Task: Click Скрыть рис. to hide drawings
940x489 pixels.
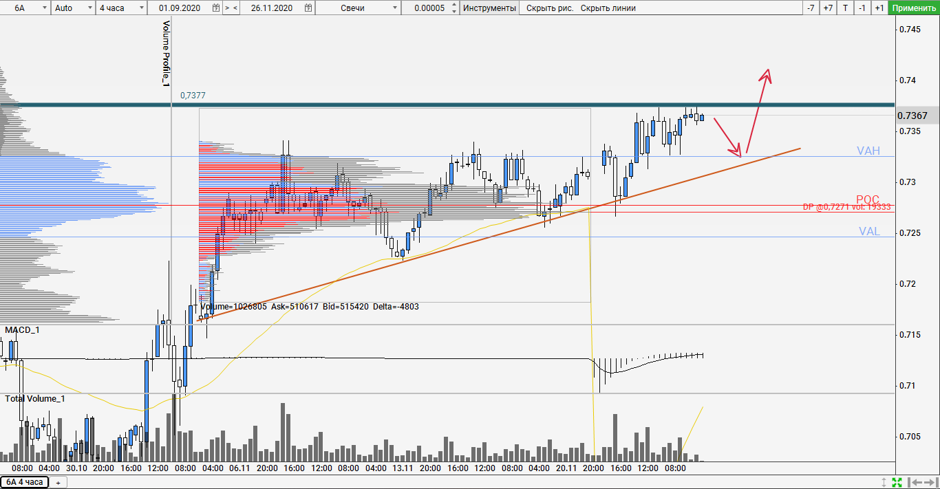Action: point(550,8)
